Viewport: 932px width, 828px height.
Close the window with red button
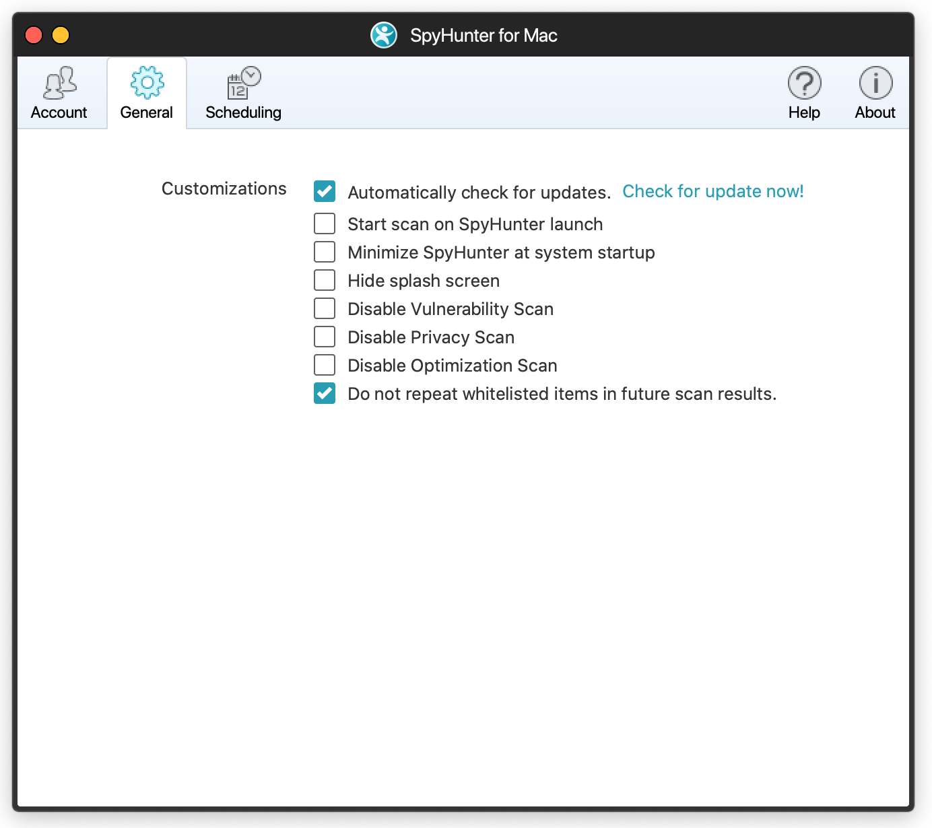pyautogui.click(x=34, y=35)
